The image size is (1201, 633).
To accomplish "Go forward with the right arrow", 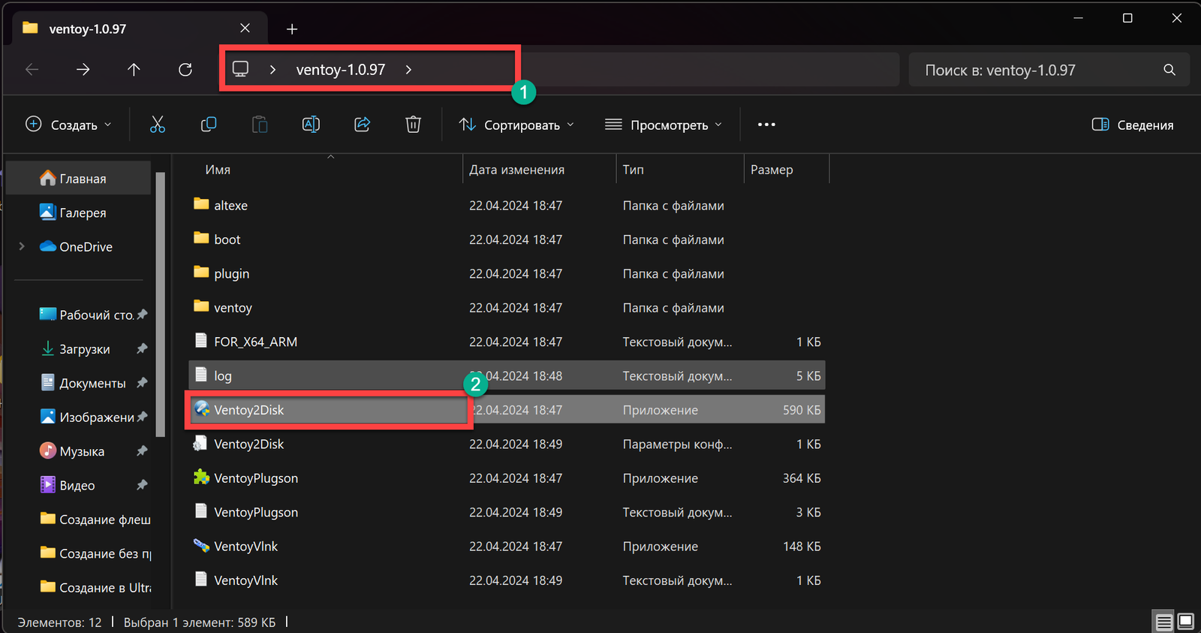I will 83,70.
